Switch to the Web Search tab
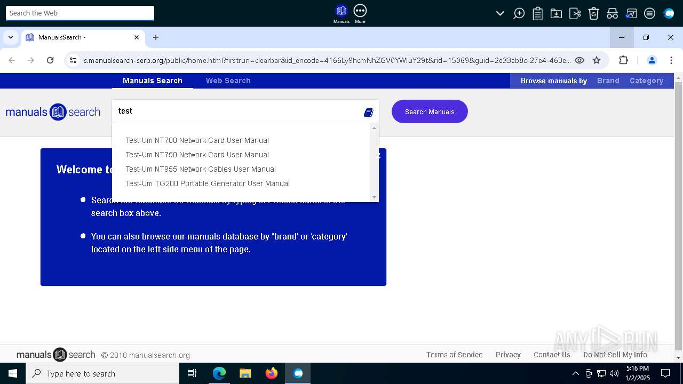 click(228, 81)
